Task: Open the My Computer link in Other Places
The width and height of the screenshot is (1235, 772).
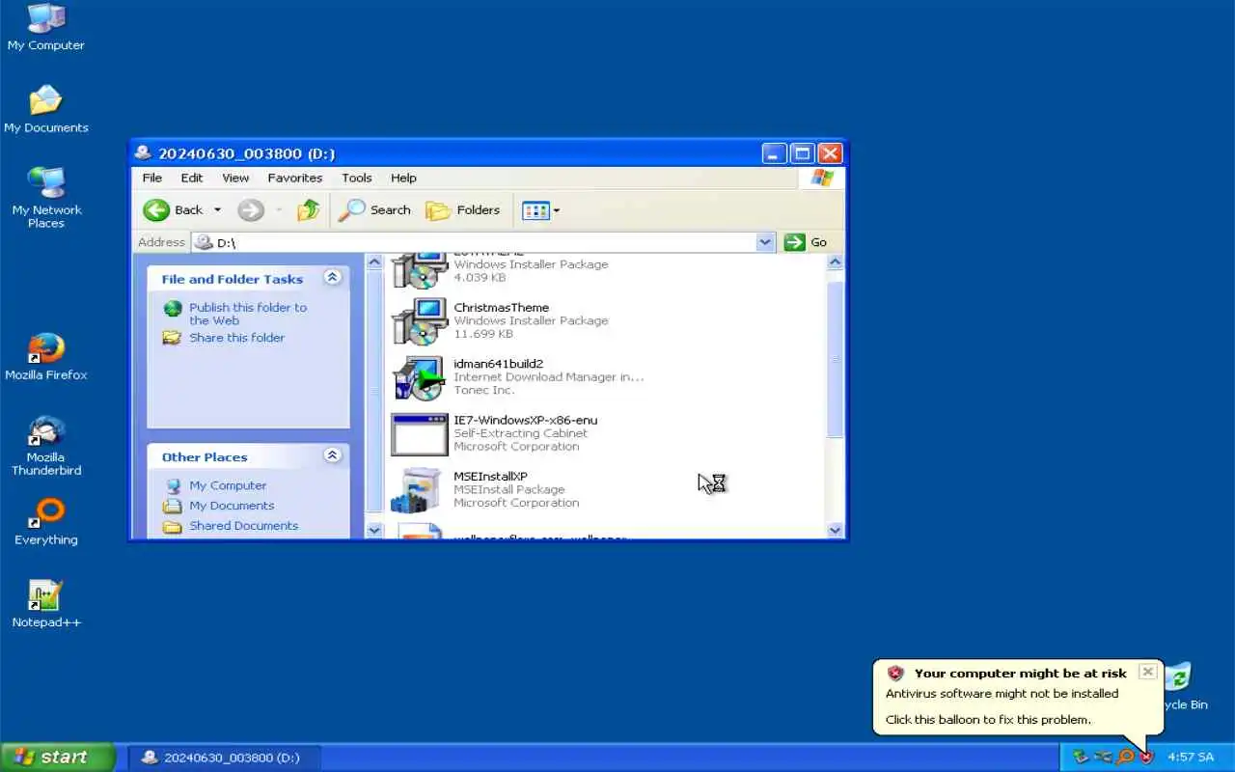Action: click(228, 485)
